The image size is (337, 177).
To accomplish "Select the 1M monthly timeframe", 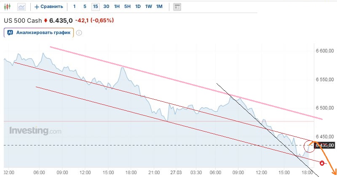I will point(159,7).
